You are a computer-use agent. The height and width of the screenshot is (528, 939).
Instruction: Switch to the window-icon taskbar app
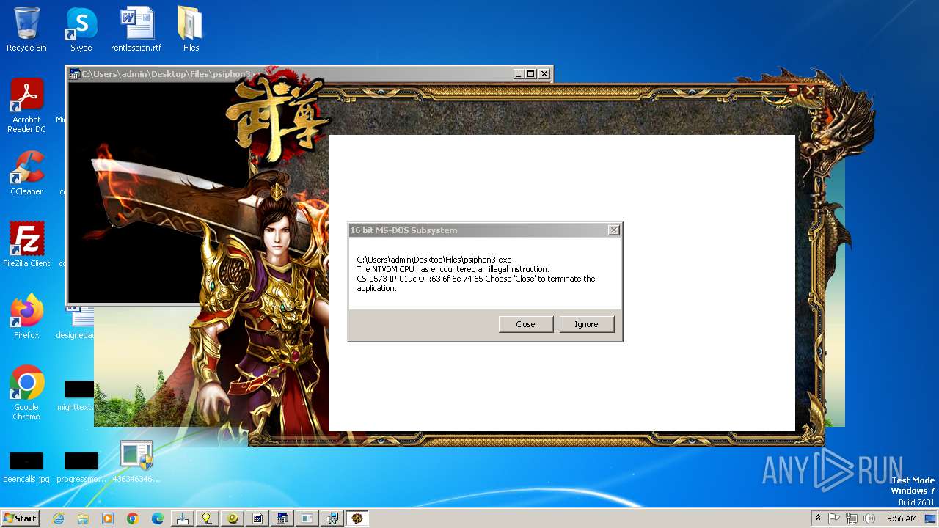click(x=307, y=518)
